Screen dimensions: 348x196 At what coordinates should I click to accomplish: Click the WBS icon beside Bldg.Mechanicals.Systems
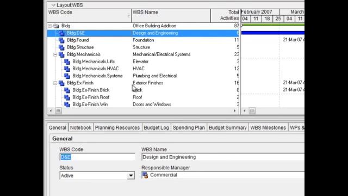click(67, 76)
